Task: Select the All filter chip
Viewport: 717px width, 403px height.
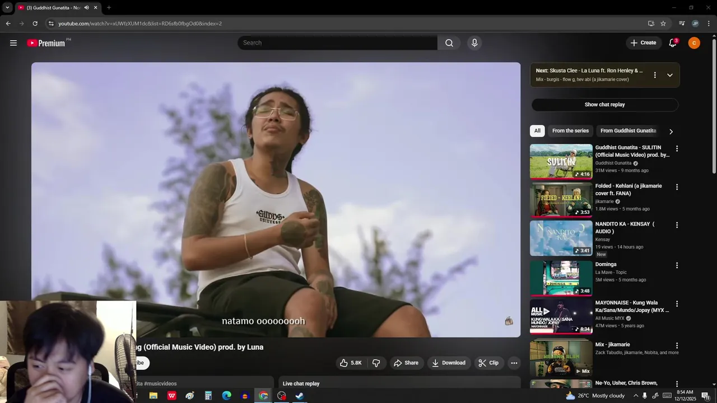Action: click(537, 131)
